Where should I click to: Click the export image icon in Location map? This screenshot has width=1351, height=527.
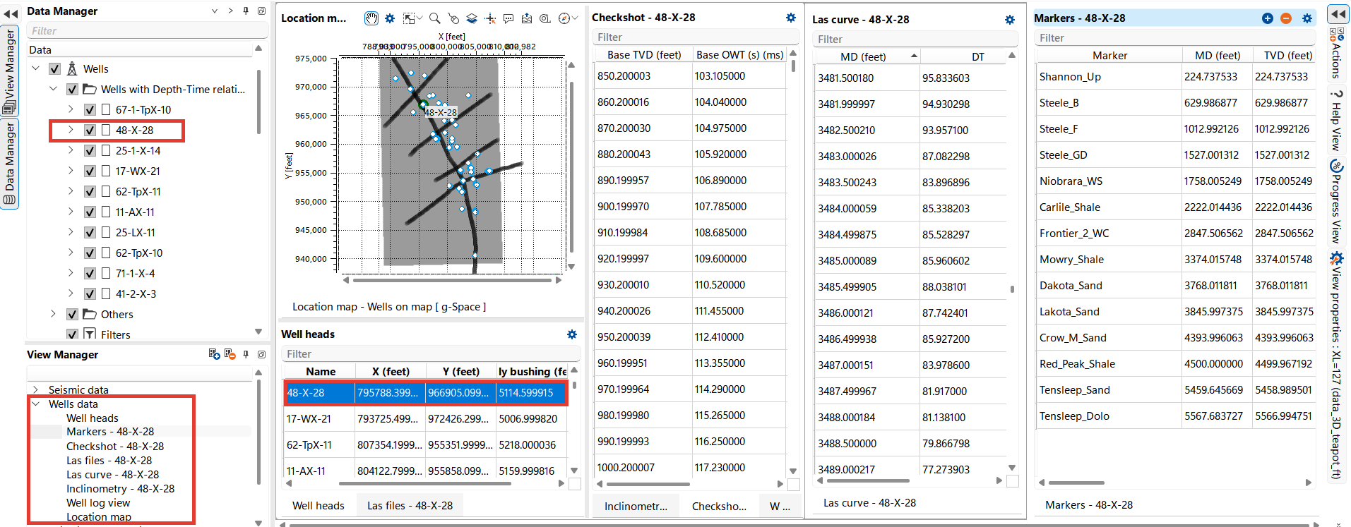click(x=527, y=18)
